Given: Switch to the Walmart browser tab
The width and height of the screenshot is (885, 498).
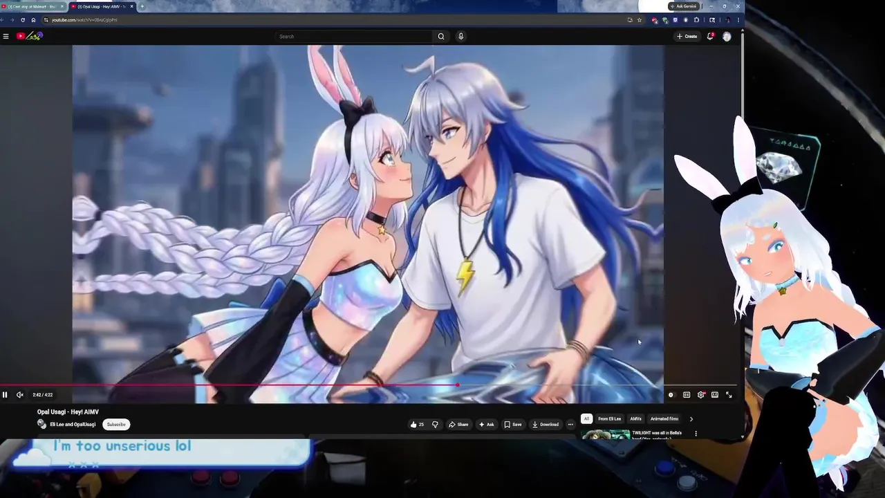Looking at the screenshot, I should (x=32, y=6).
